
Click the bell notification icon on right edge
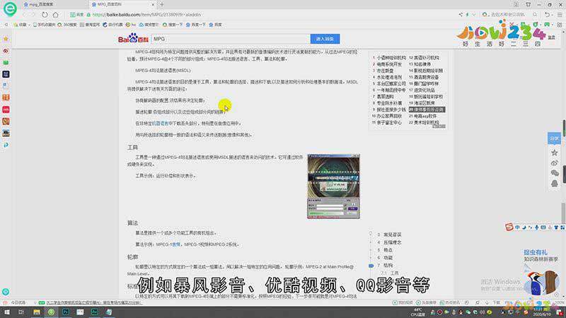tap(555, 184)
